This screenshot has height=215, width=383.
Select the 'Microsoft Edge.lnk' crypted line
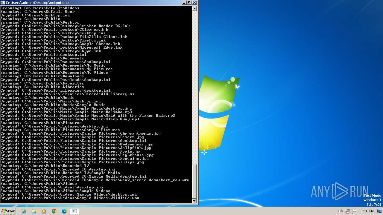(x=61, y=47)
